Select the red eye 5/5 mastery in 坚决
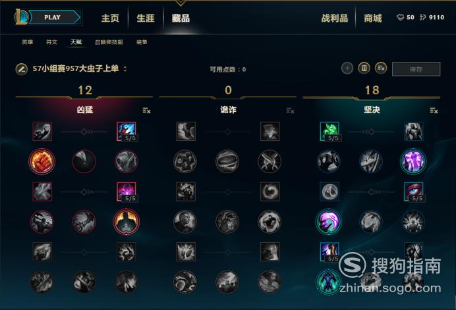 pyautogui.click(x=413, y=192)
